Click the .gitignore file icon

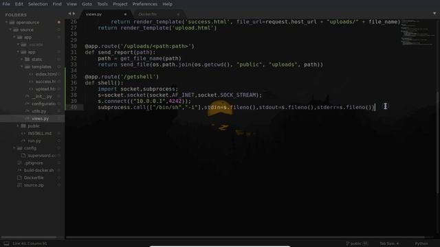tap(19, 163)
